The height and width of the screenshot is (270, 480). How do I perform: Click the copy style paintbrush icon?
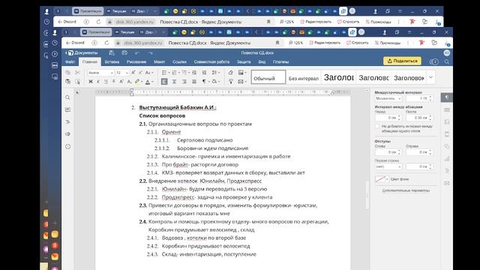tap(230, 82)
